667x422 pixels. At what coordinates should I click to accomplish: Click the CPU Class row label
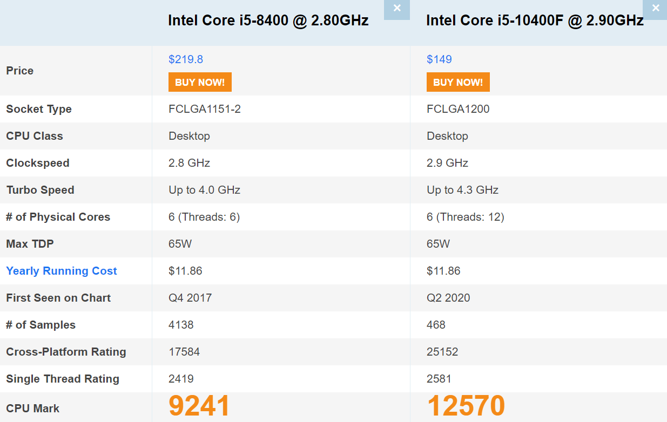click(x=35, y=136)
